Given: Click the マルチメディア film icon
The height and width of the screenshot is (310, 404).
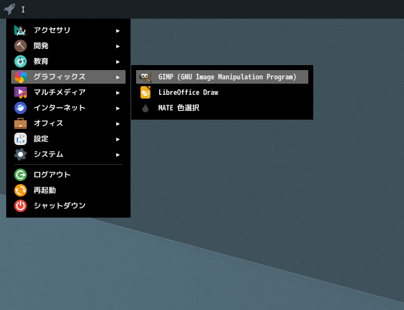Looking at the screenshot, I should pos(21,92).
